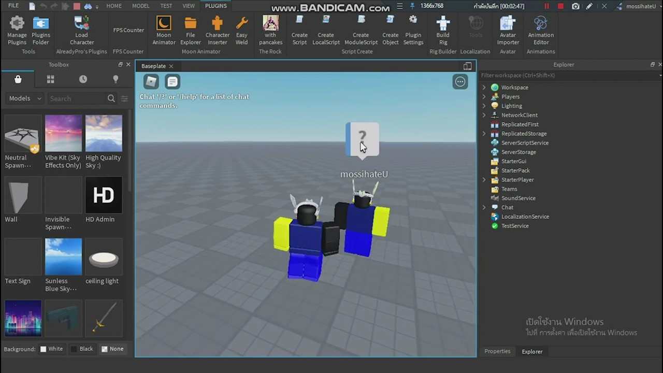663x373 pixels.
Task: Click the Load Character plugin
Action: 81,30
